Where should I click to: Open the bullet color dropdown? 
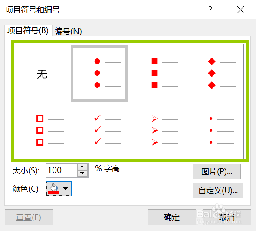59,189
